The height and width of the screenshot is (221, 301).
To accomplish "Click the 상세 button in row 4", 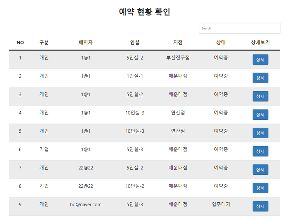I will tap(260, 115).
